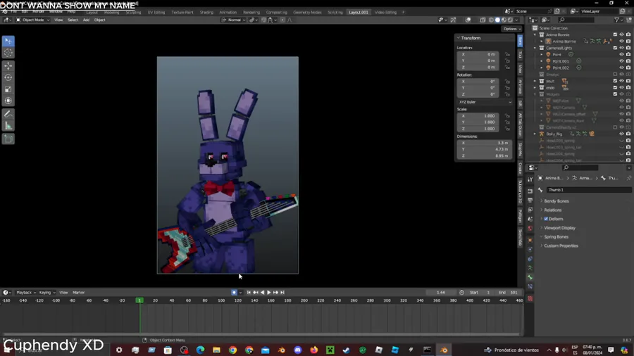Uncheck Anima Bonnie collection exclude checkbox

(x=615, y=34)
